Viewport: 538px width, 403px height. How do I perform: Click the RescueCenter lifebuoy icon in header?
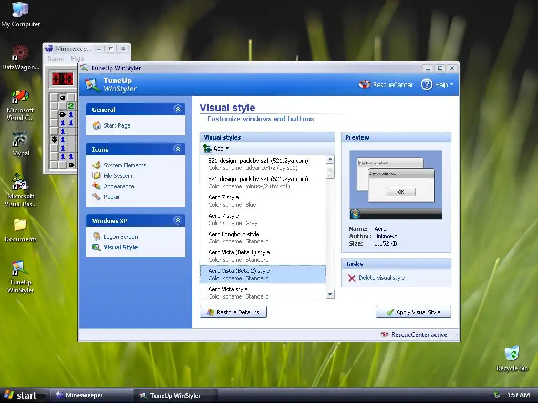(x=365, y=84)
